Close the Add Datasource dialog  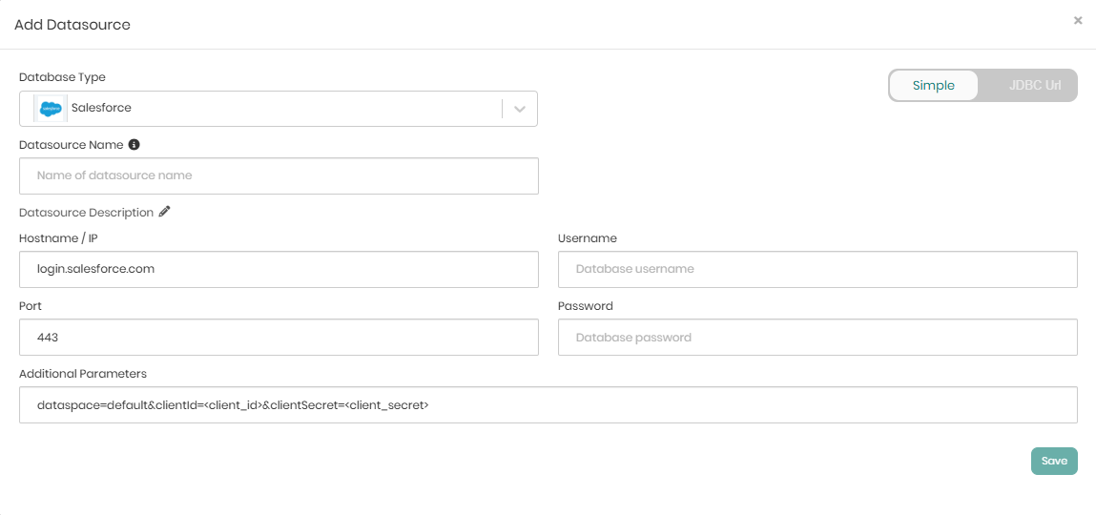[1078, 20]
